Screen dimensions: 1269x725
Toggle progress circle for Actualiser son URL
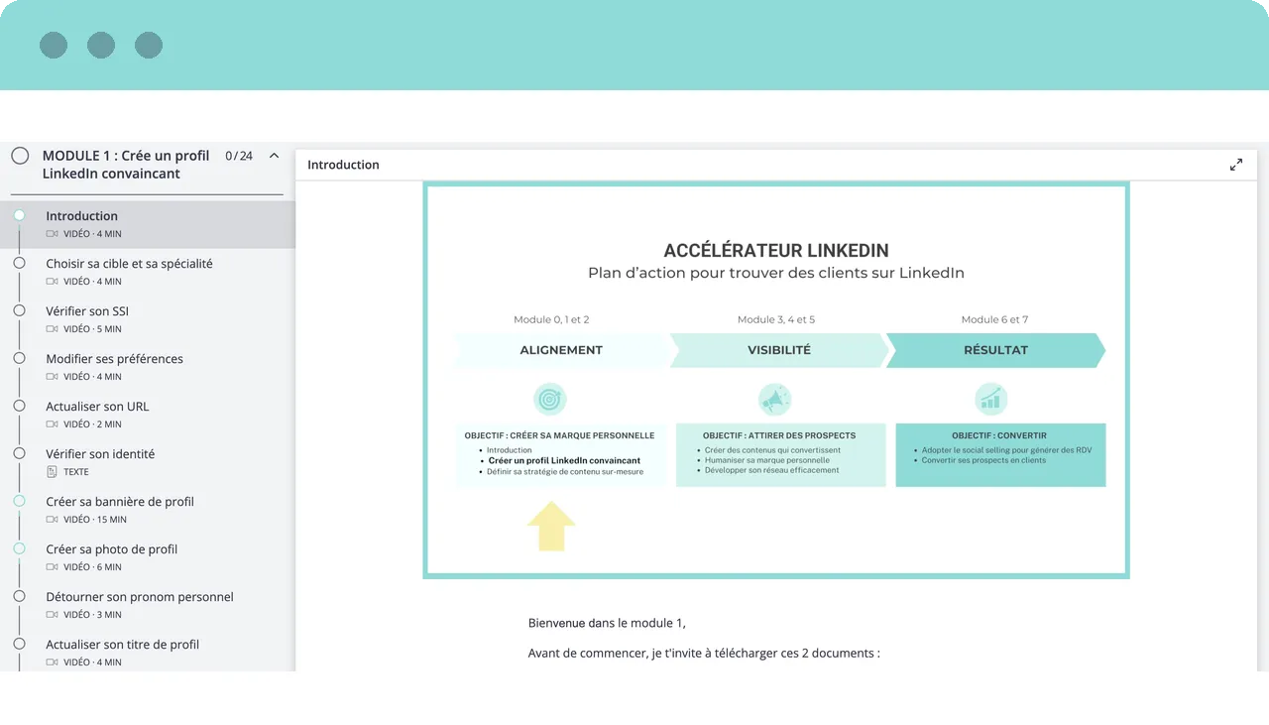pos(19,406)
